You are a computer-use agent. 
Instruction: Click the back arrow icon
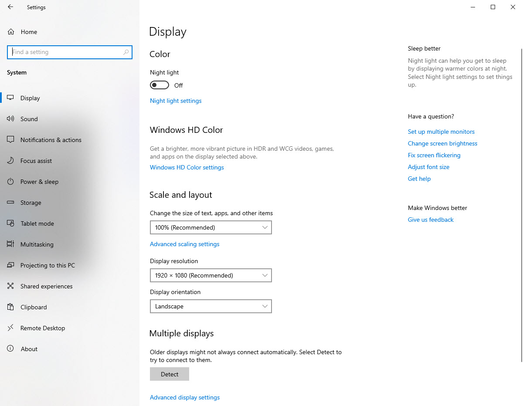[10, 7]
